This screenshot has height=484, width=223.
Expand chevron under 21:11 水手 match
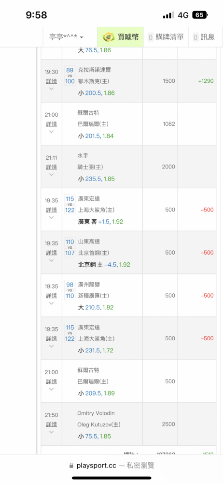[52, 175]
